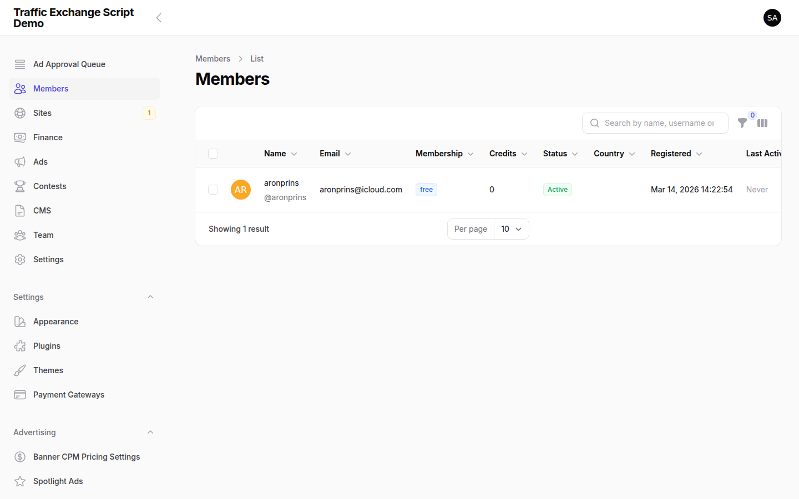The width and height of the screenshot is (799, 499).
Task: Click the search members input field
Action: pyautogui.click(x=655, y=123)
